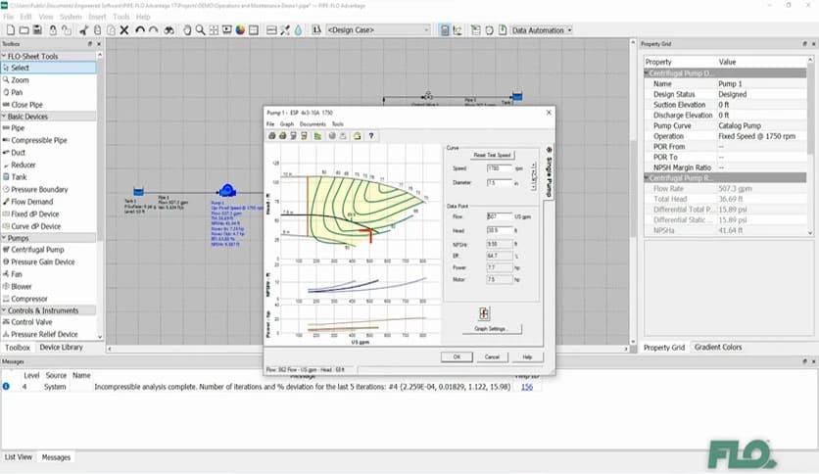Open the System menu in main window

70,17
